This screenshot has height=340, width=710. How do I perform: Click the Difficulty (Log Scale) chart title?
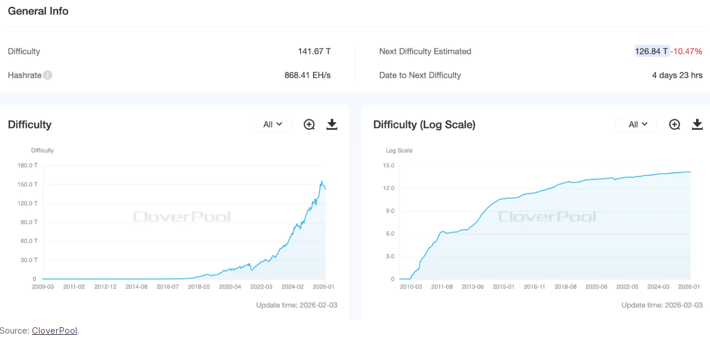point(424,125)
